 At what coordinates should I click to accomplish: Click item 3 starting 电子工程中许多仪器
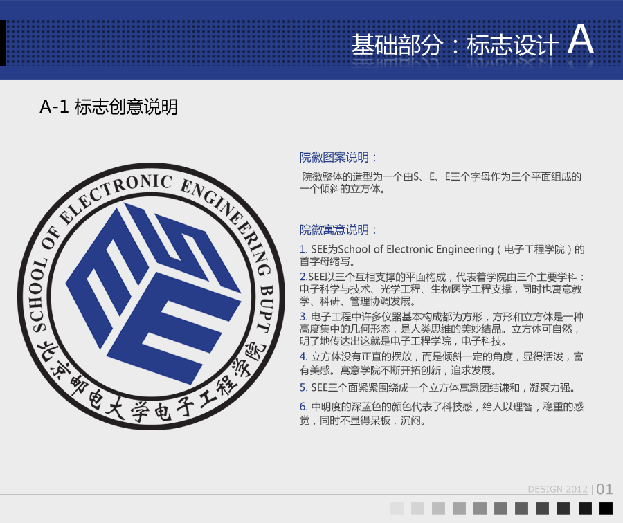pyautogui.click(x=441, y=329)
